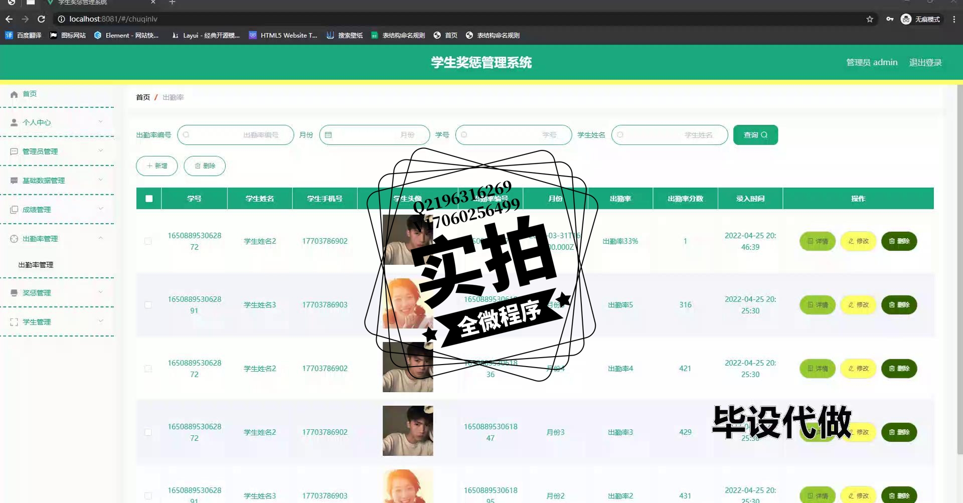Click calendar icon in 月份 field

tap(328, 135)
